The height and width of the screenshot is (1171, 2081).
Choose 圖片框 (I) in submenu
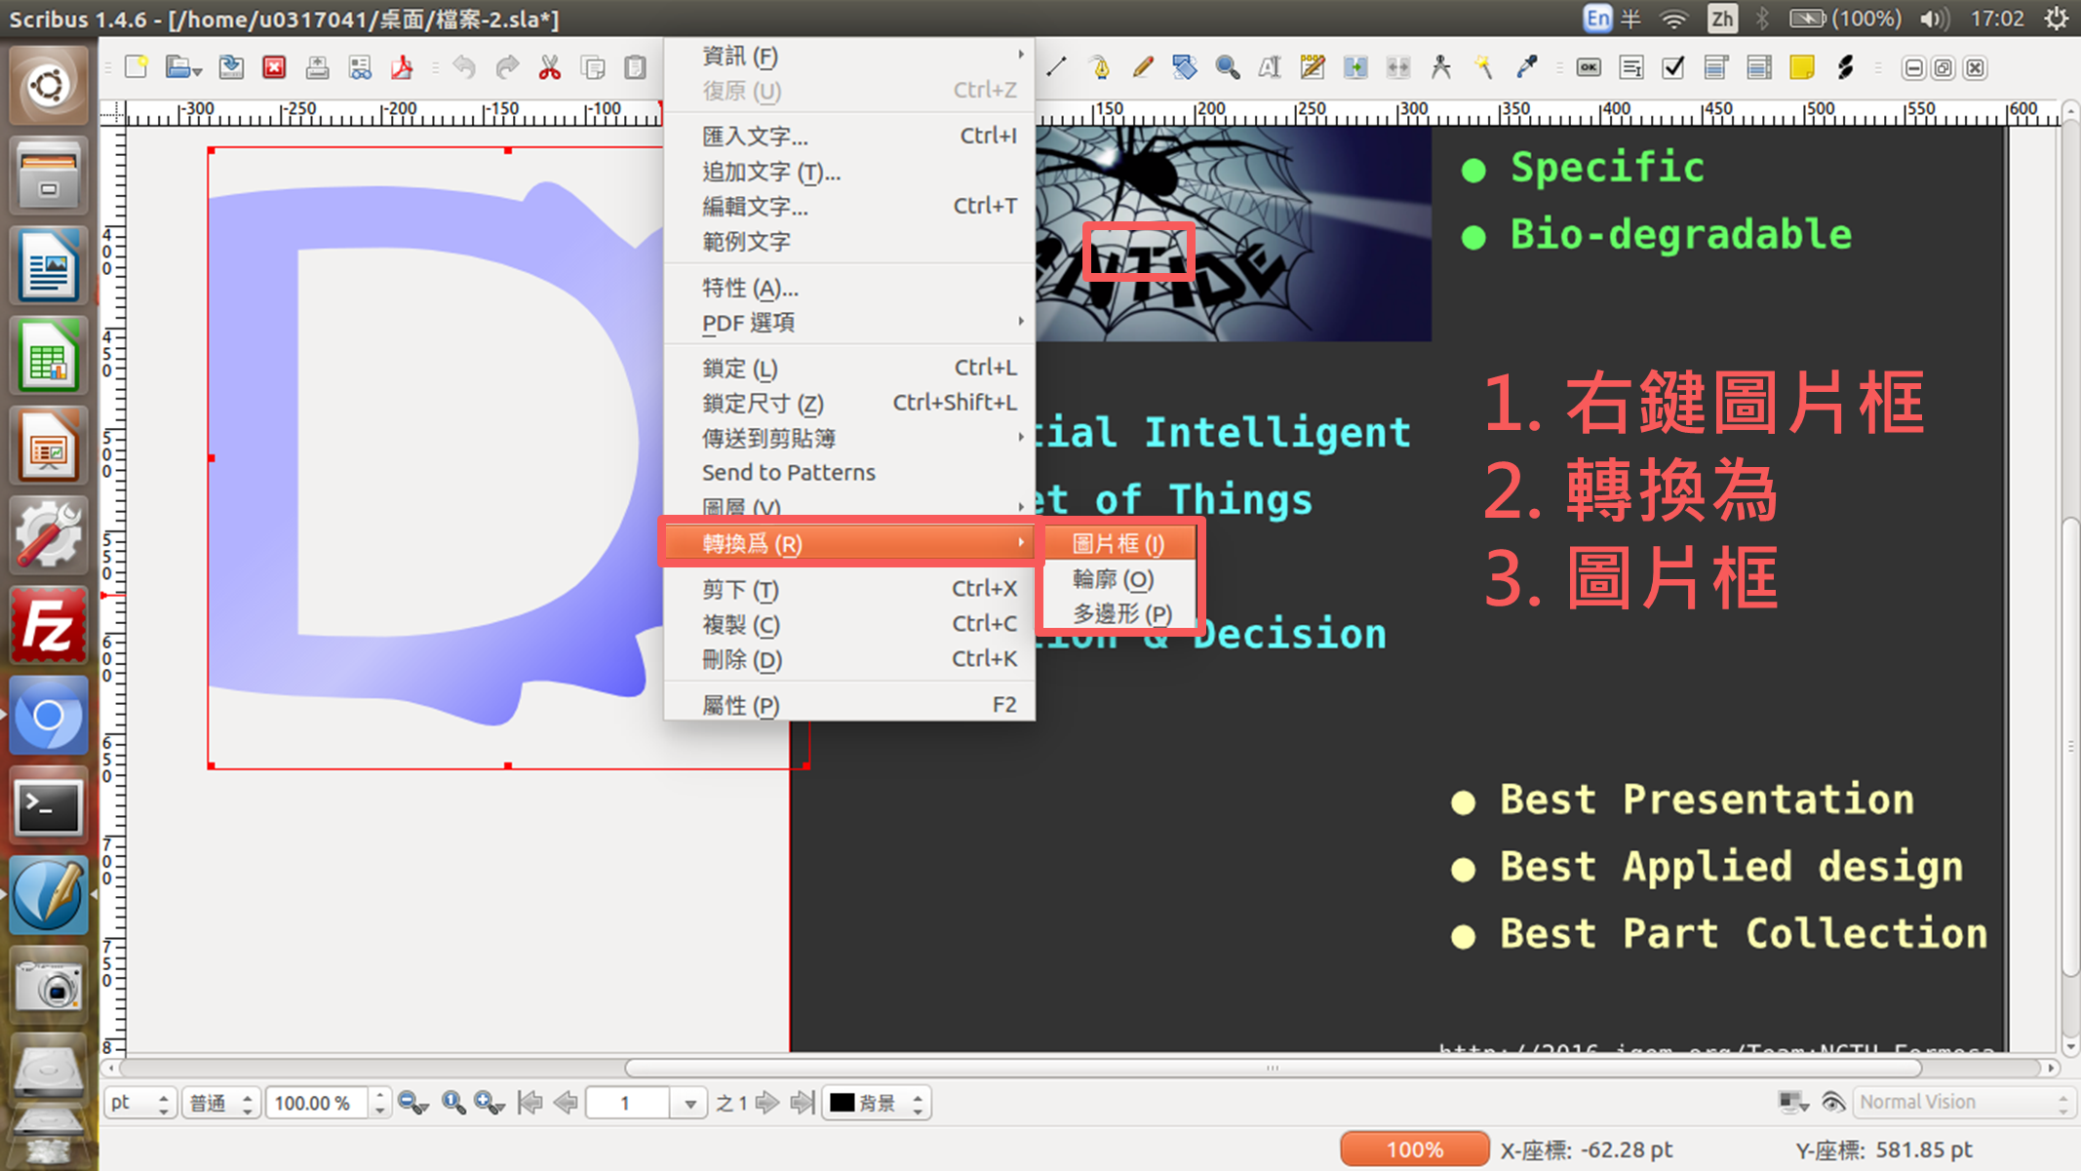pyautogui.click(x=1119, y=543)
